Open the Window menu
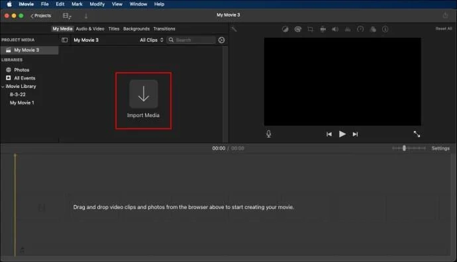 (138, 4)
